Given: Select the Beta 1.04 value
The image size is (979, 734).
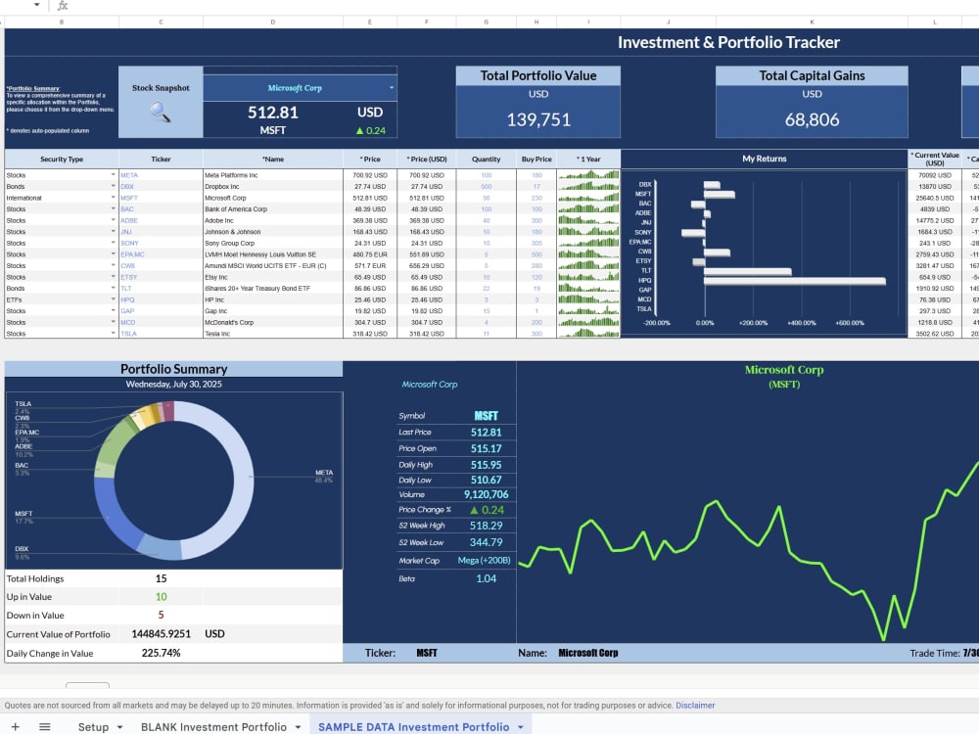Looking at the screenshot, I should click(x=486, y=578).
